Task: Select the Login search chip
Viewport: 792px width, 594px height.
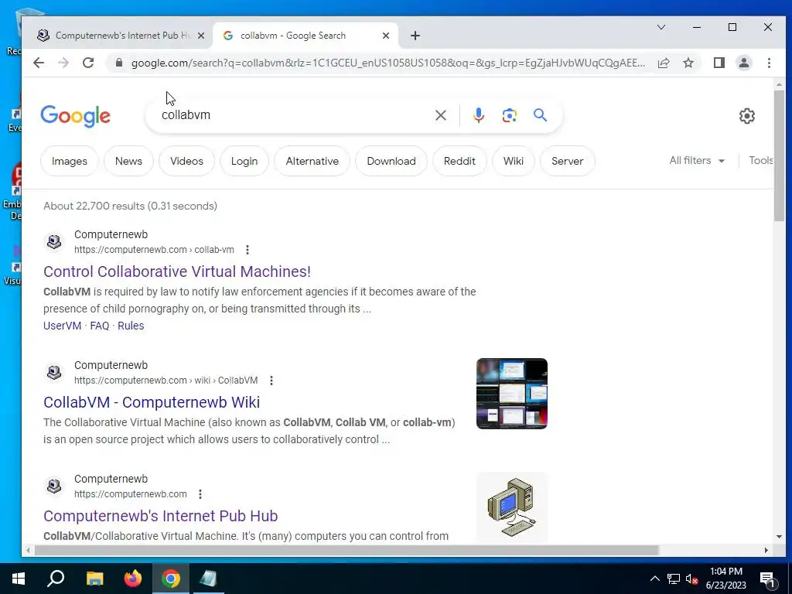Action: [244, 161]
